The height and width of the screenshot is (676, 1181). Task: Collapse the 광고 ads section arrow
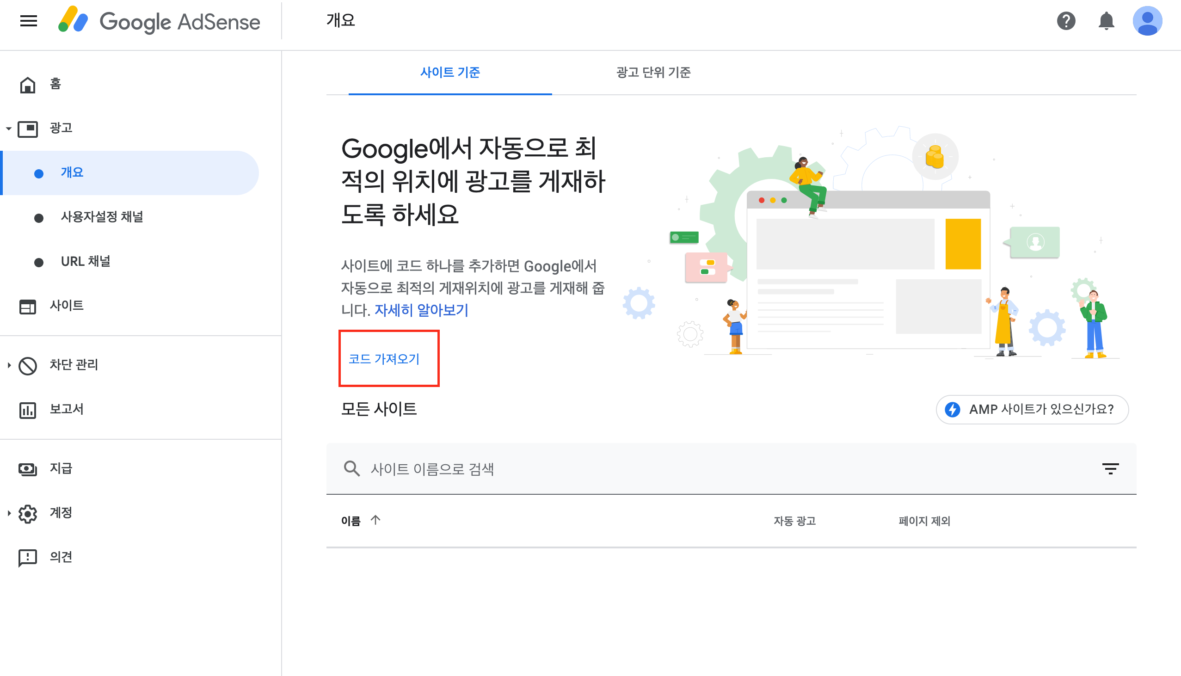[x=9, y=129]
